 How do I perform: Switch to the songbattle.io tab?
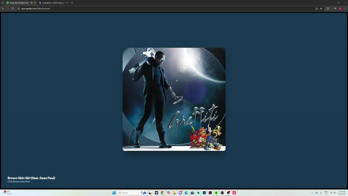click(53, 3)
